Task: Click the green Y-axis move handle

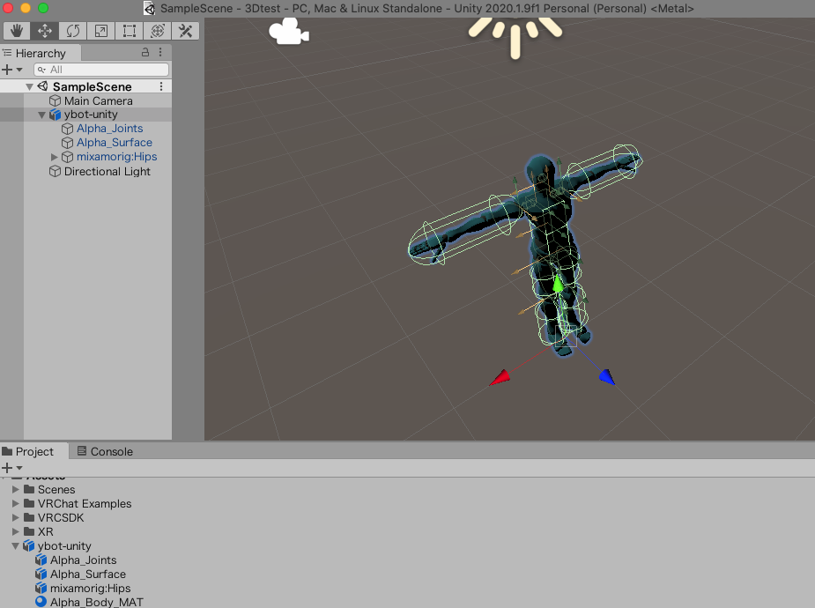Action: 558,283
